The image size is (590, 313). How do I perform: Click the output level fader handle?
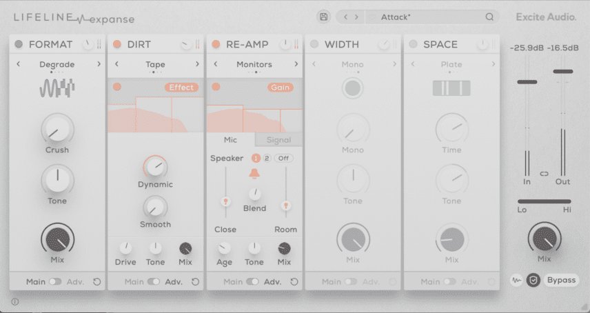(563, 71)
